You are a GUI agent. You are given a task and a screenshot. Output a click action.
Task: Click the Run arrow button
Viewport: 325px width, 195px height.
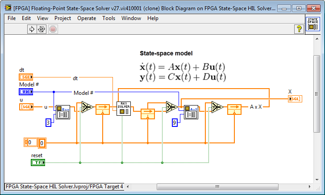(32, 29)
